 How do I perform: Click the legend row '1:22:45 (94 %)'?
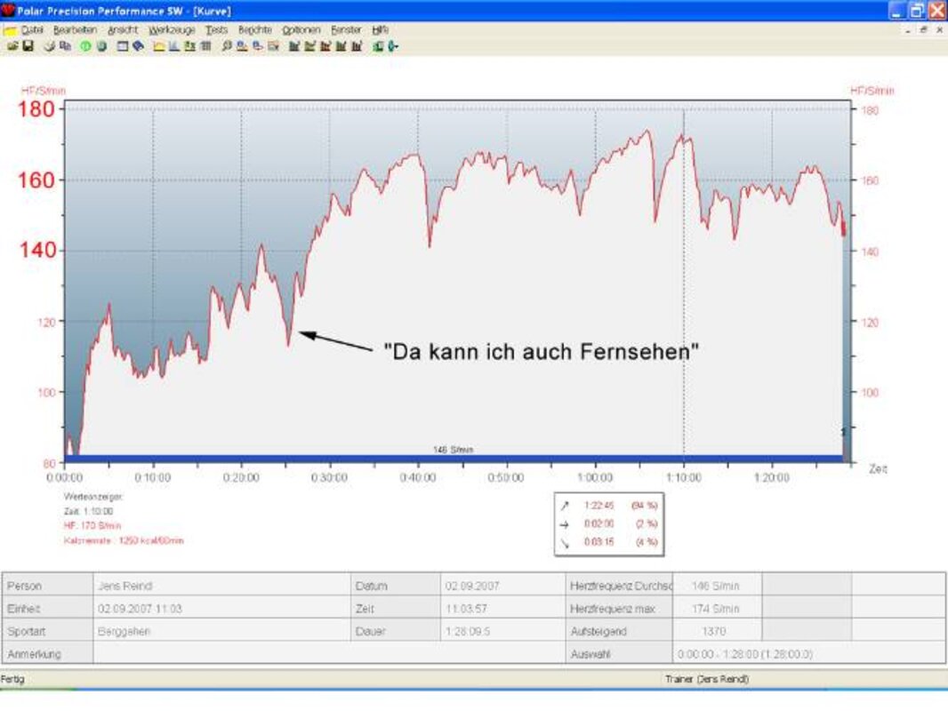pos(609,506)
